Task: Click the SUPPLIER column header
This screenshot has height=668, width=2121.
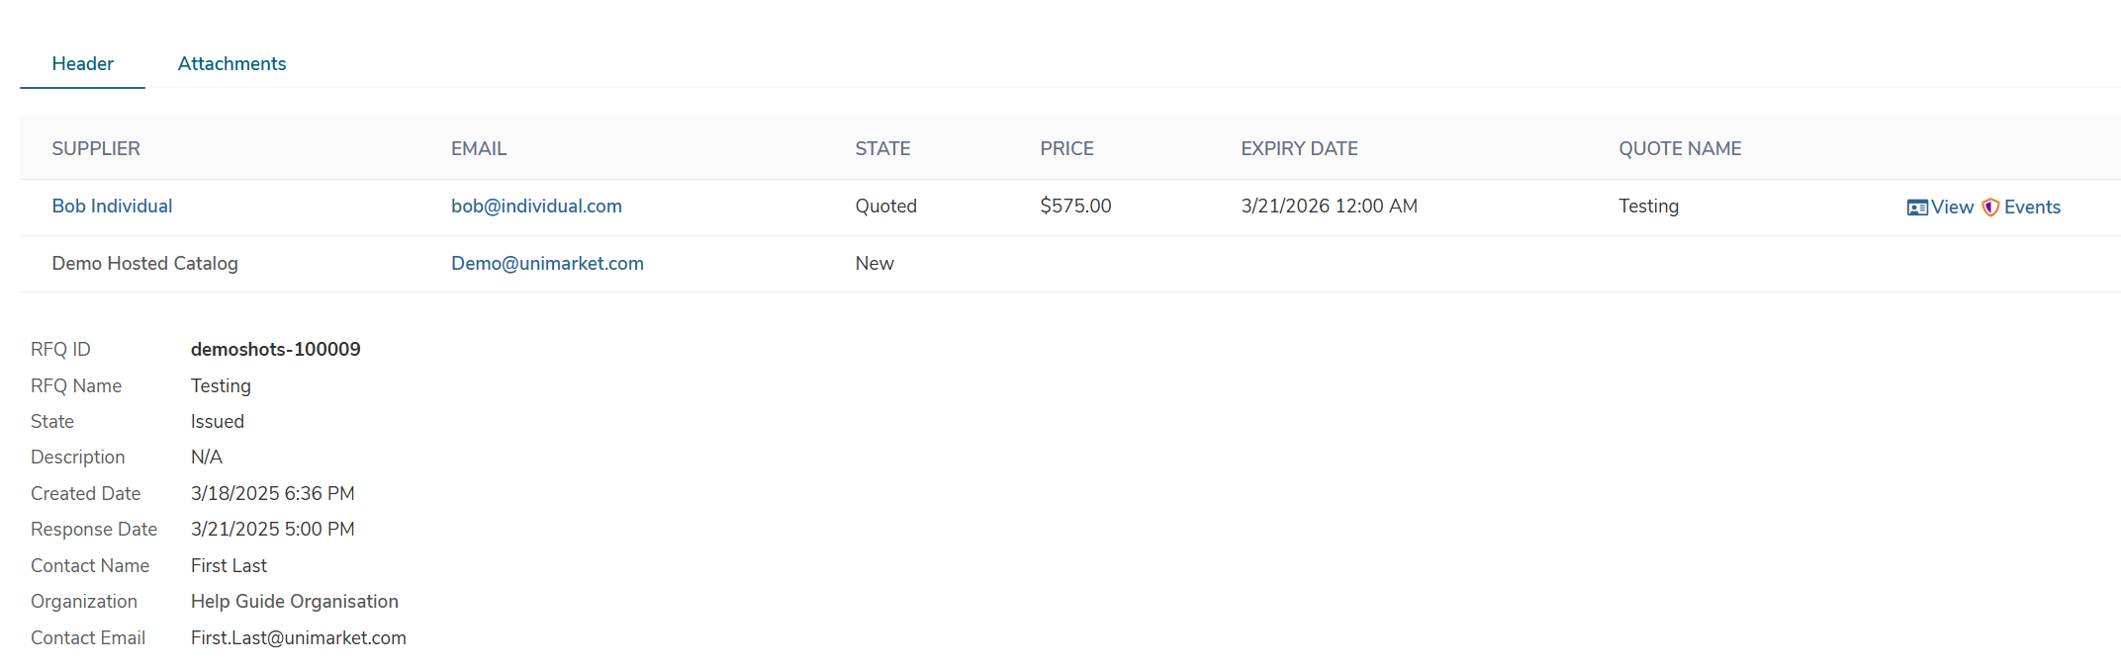Action: pos(96,149)
